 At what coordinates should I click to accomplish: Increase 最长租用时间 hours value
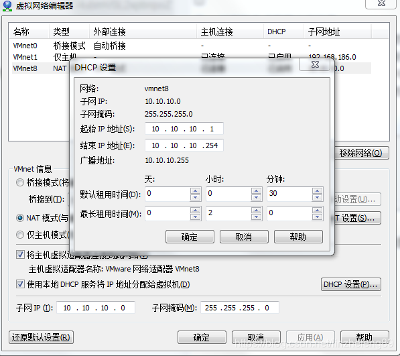(x=256, y=210)
